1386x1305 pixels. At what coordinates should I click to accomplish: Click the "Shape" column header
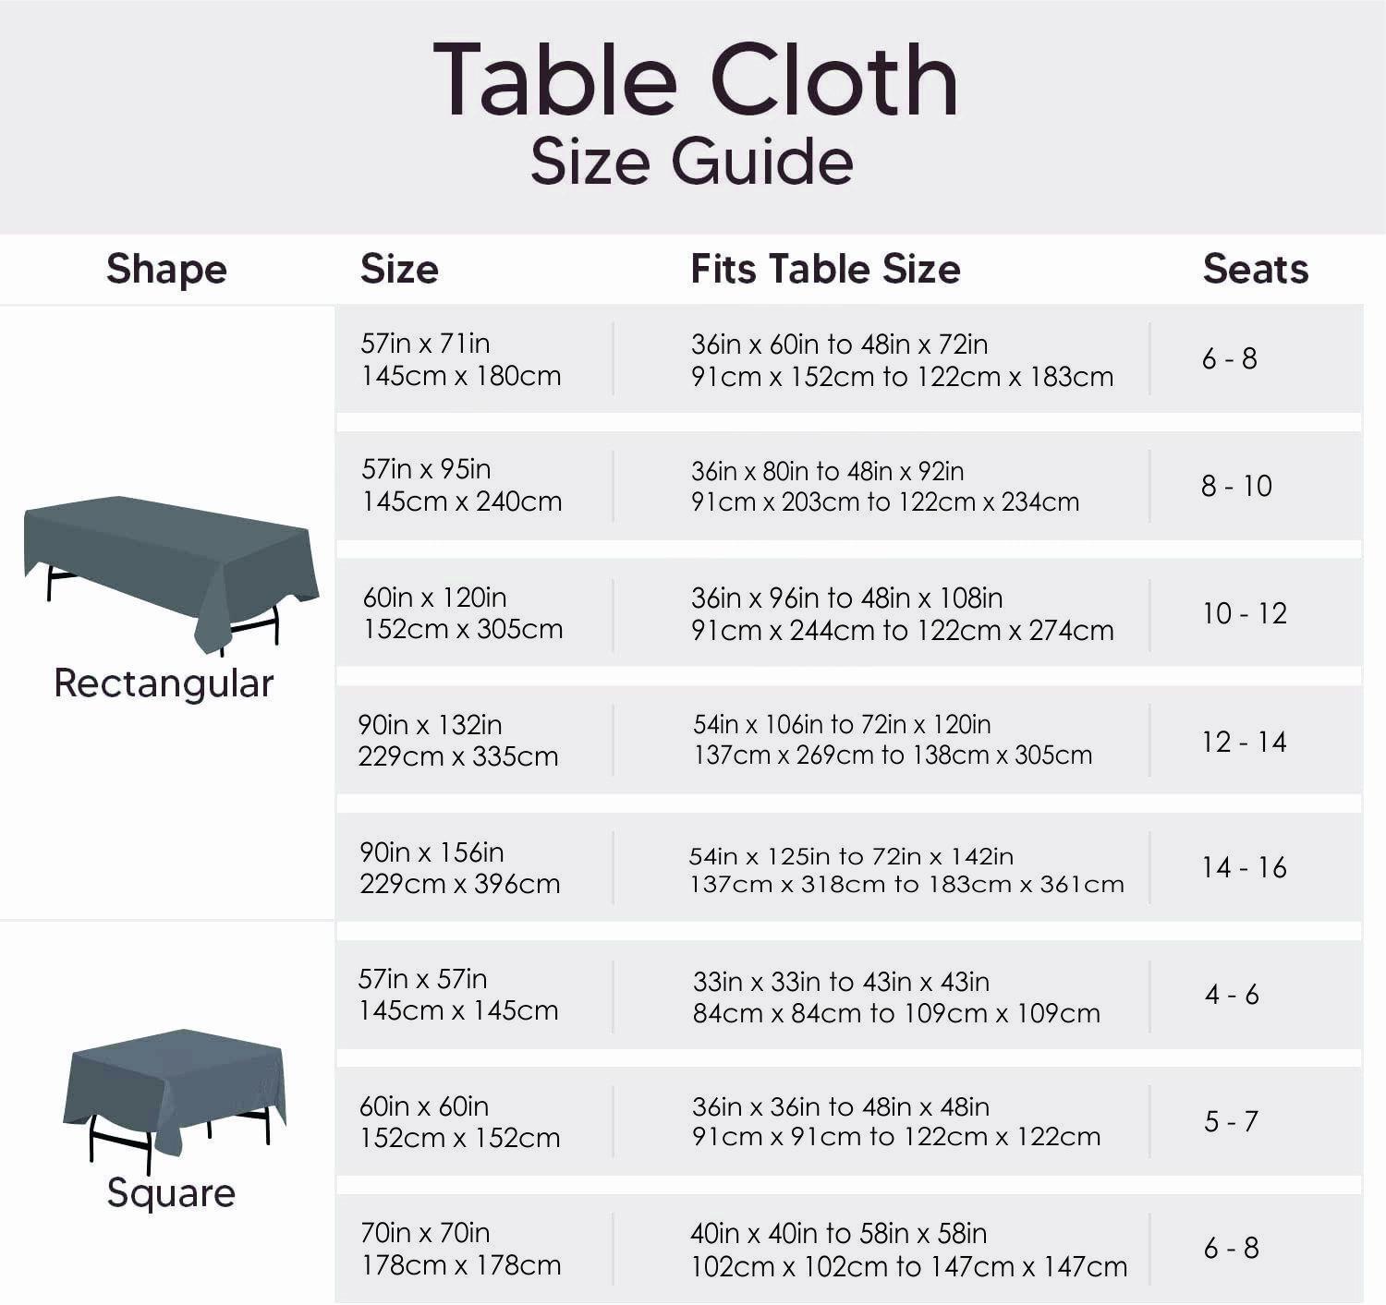point(166,270)
